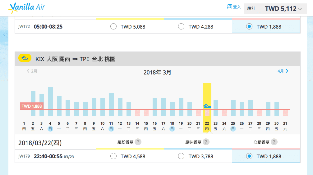Select March 4 price bar

50,101
